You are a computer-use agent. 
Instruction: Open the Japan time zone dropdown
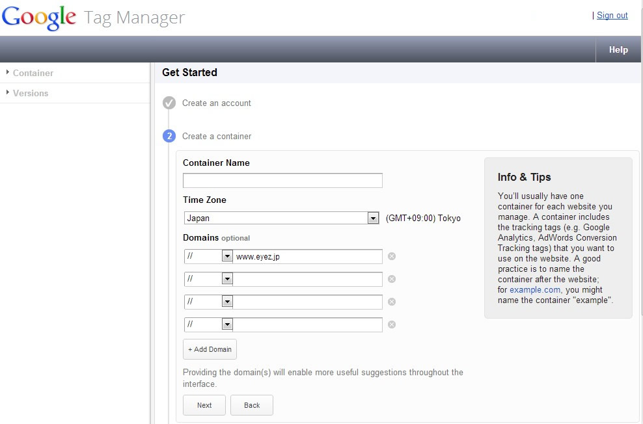281,218
